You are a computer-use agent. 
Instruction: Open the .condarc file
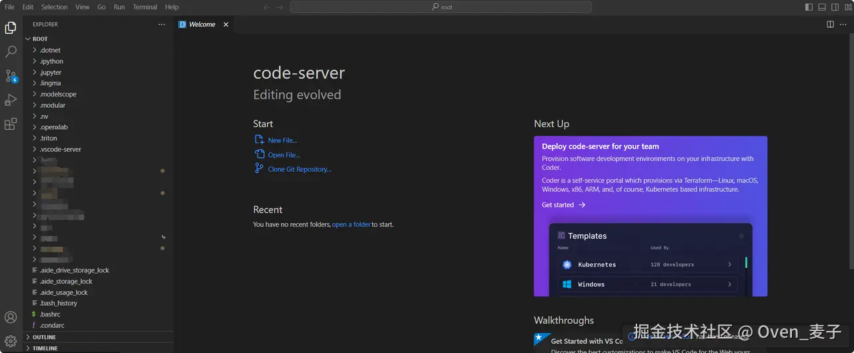tap(98, 325)
